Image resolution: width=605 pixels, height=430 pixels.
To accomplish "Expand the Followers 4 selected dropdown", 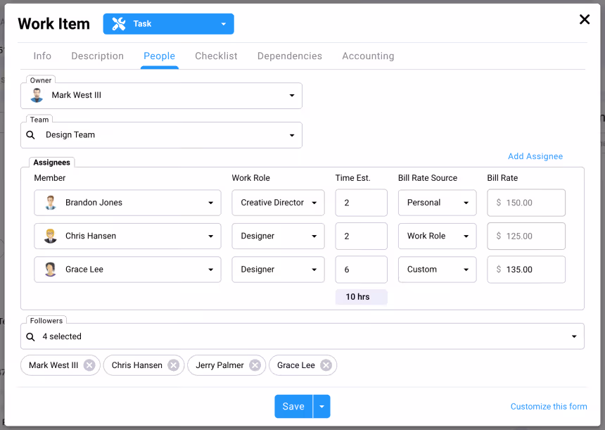I will pos(302,336).
